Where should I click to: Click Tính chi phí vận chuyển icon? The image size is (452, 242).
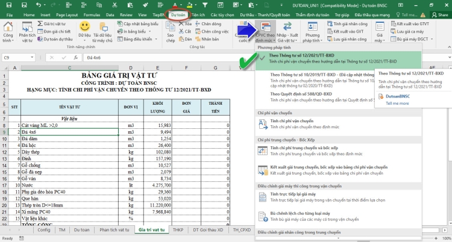click(x=263, y=124)
